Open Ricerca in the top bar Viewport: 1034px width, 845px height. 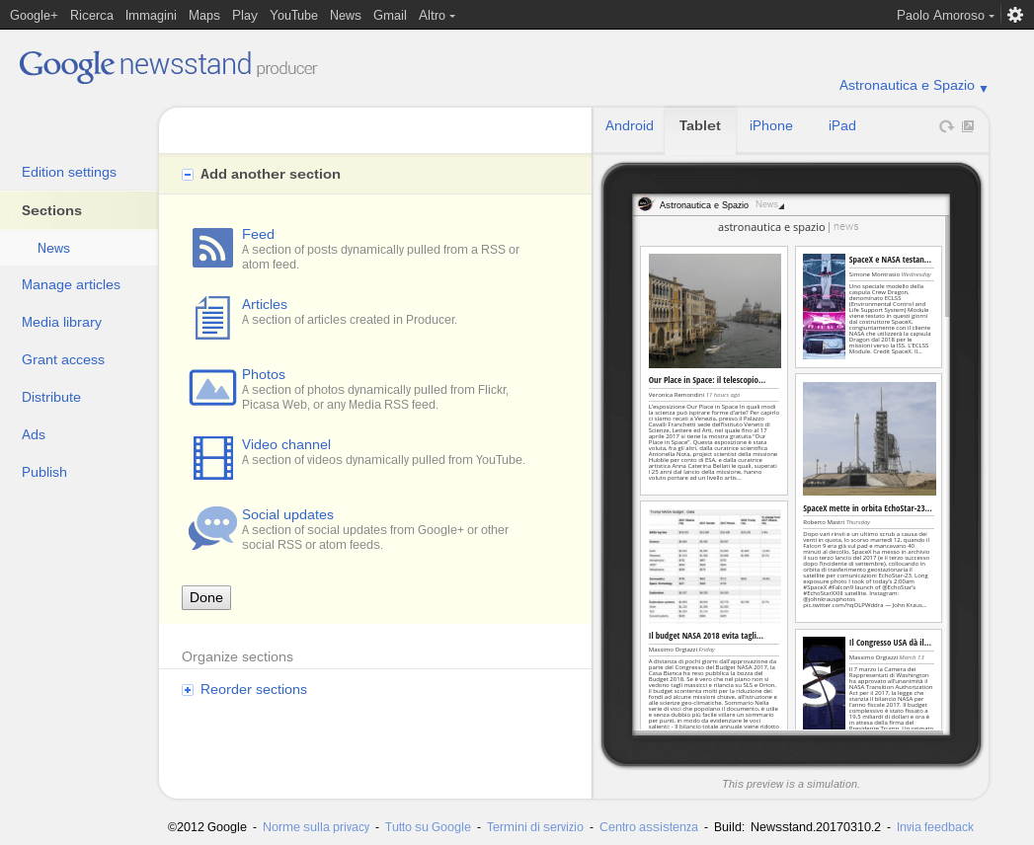(92, 15)
